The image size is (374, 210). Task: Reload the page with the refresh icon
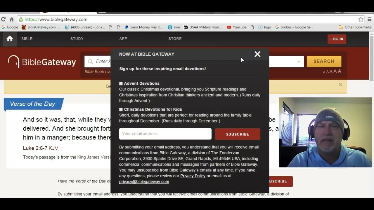pos(4,19)
